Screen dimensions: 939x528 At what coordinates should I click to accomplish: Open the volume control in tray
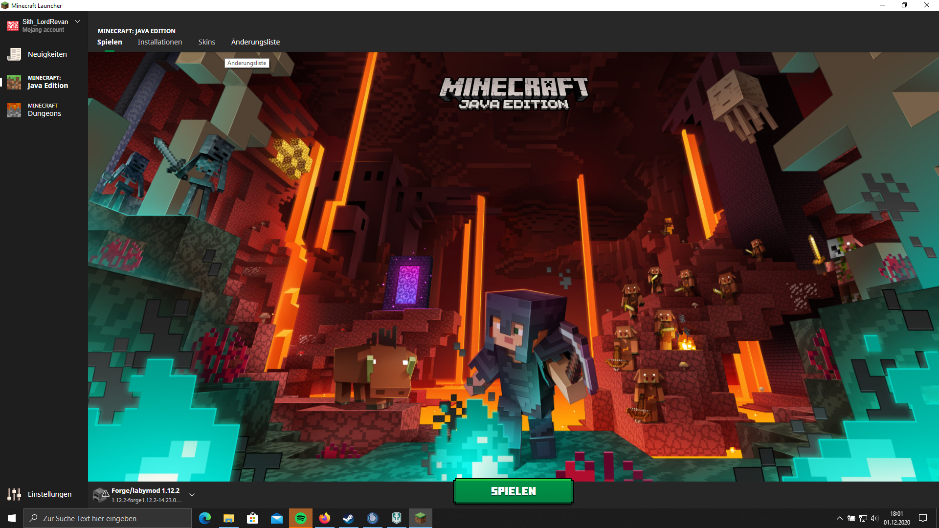click(x=874, y=518)
